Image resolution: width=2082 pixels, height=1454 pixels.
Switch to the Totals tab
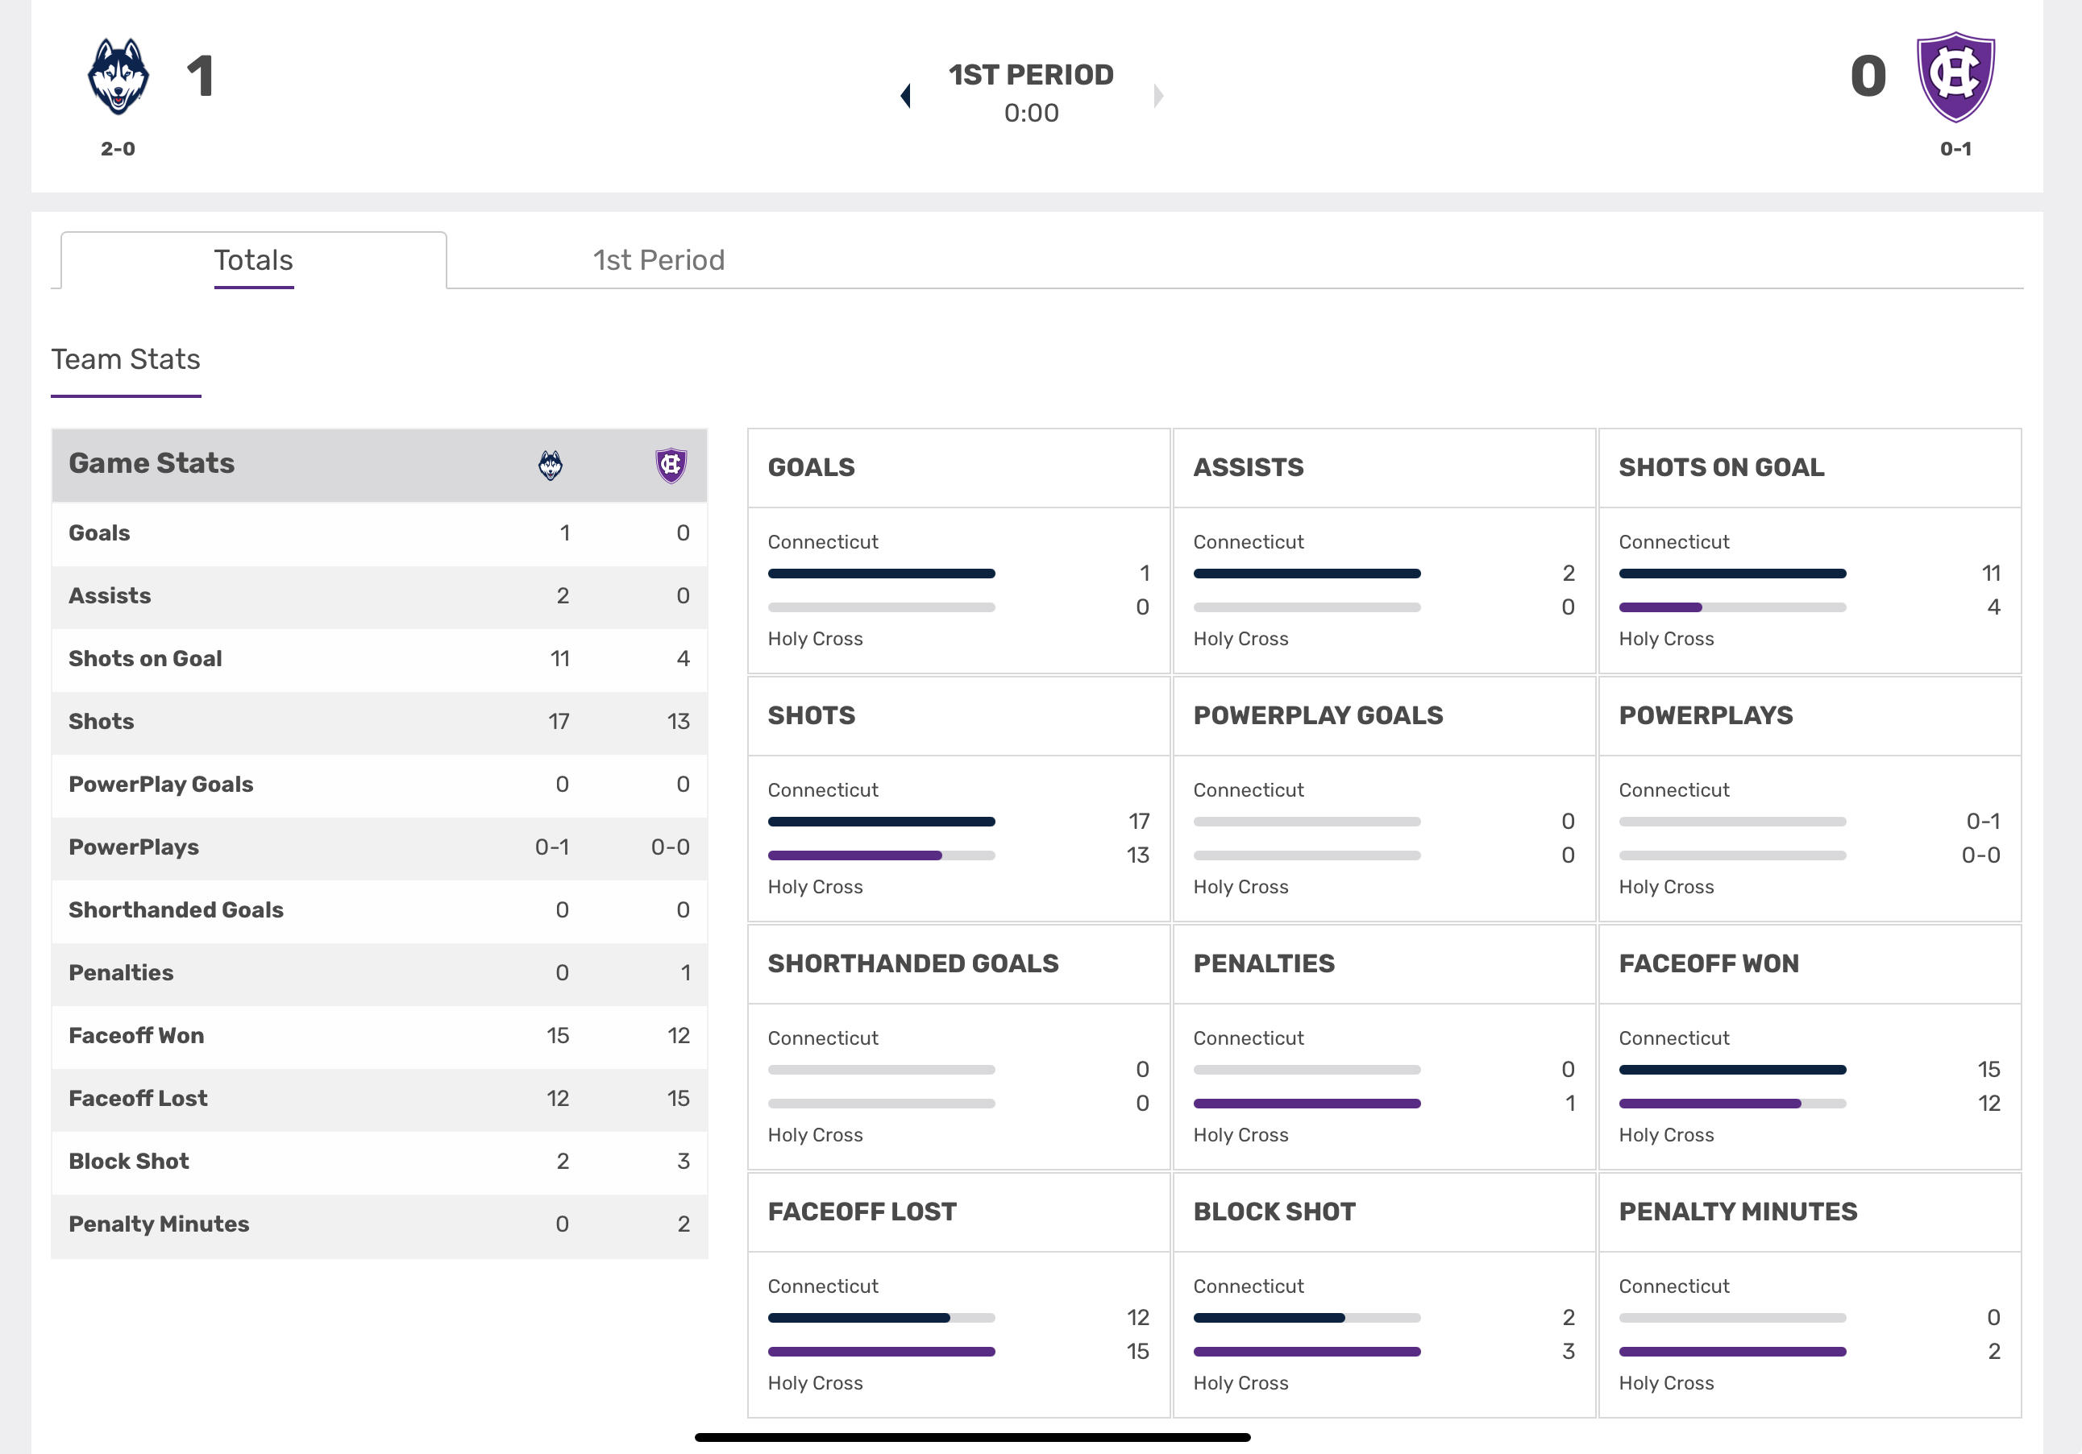254,261
